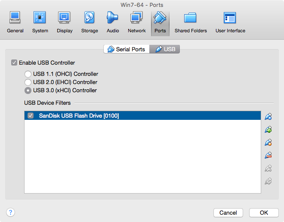Screen dimensions: 284x222
Task: Open the Audio settings section
Action: (x=113, y=22)
